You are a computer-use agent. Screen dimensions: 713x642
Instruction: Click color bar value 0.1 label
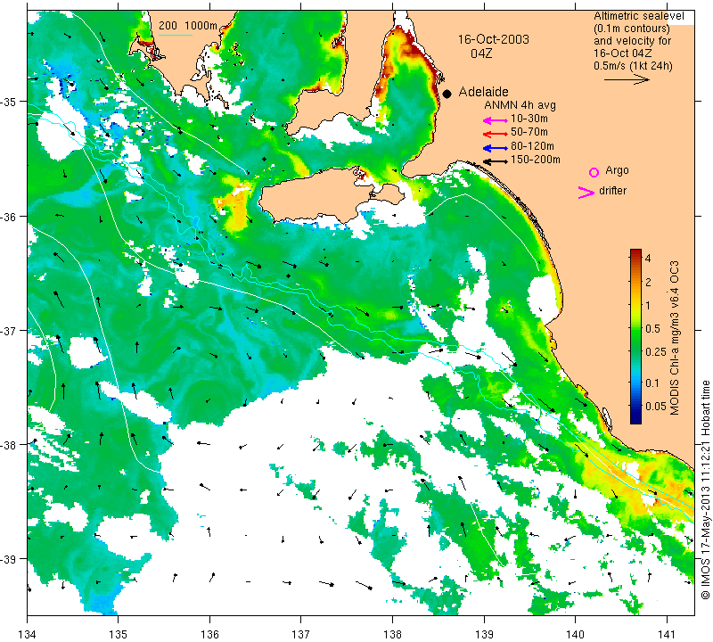click(653, 383)
